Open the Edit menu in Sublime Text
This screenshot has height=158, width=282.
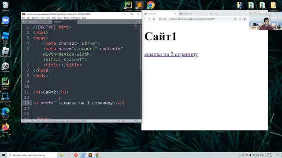[28, 18]
